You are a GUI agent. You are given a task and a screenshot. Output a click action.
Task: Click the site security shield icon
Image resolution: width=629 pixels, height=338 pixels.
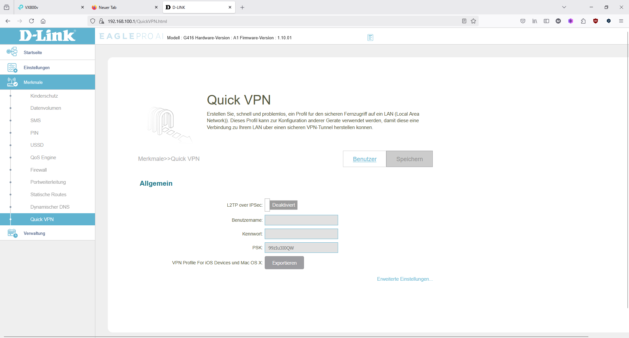tap(93, 21)
